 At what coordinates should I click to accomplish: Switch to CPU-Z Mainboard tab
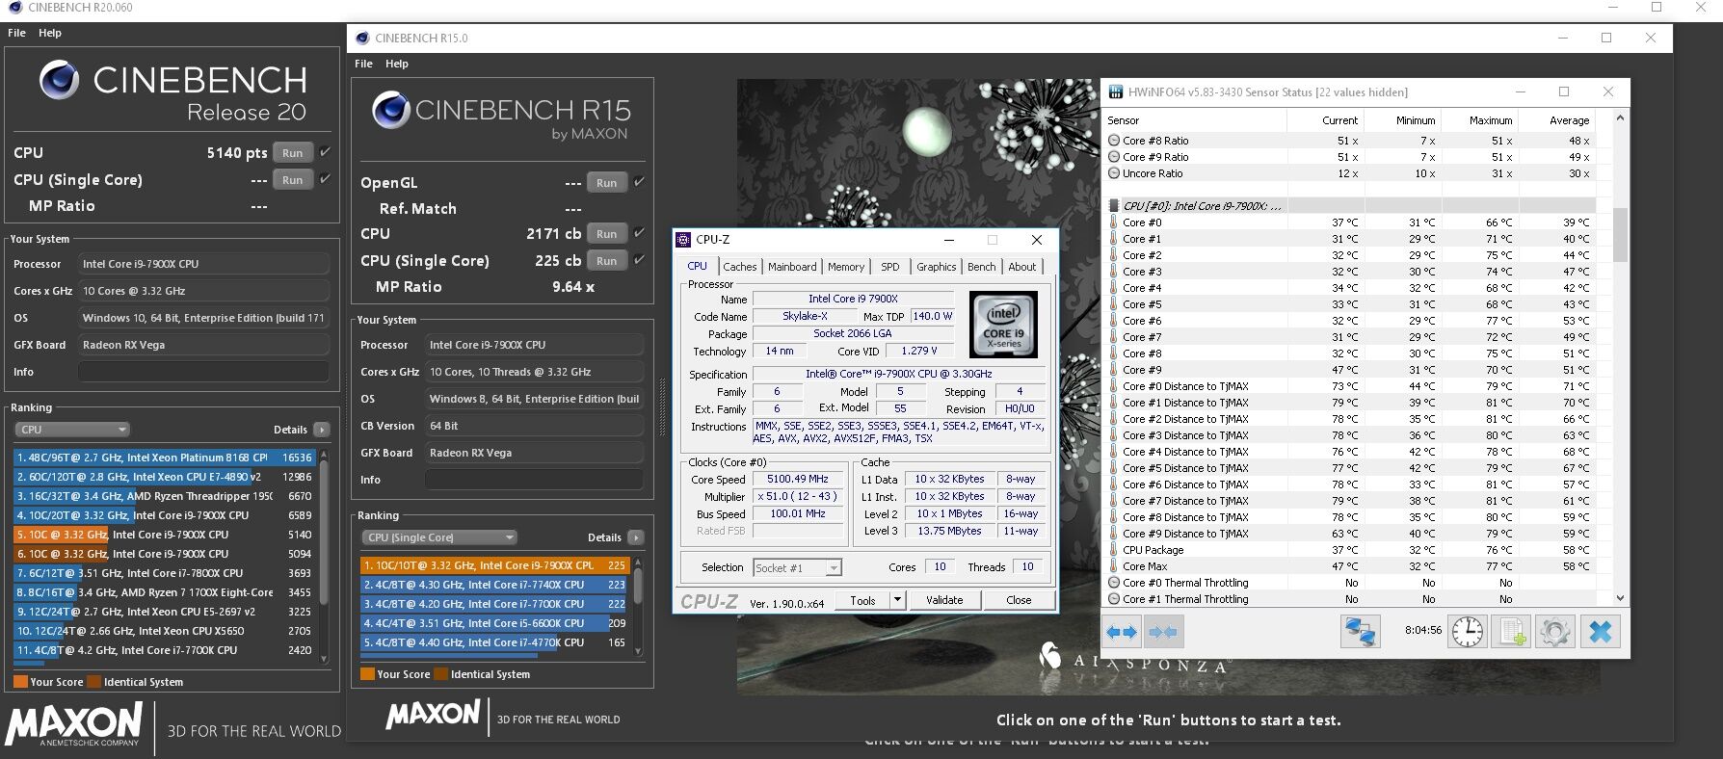tap(792, 267)
